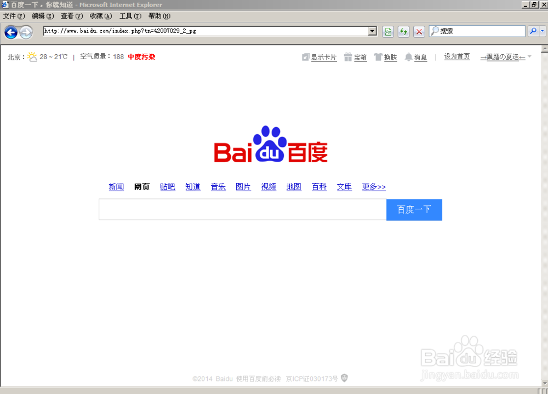The height and width of the screenshot is (394, 548).
Task: Open the 宝箱 link
Action: [x=361, y=58]
